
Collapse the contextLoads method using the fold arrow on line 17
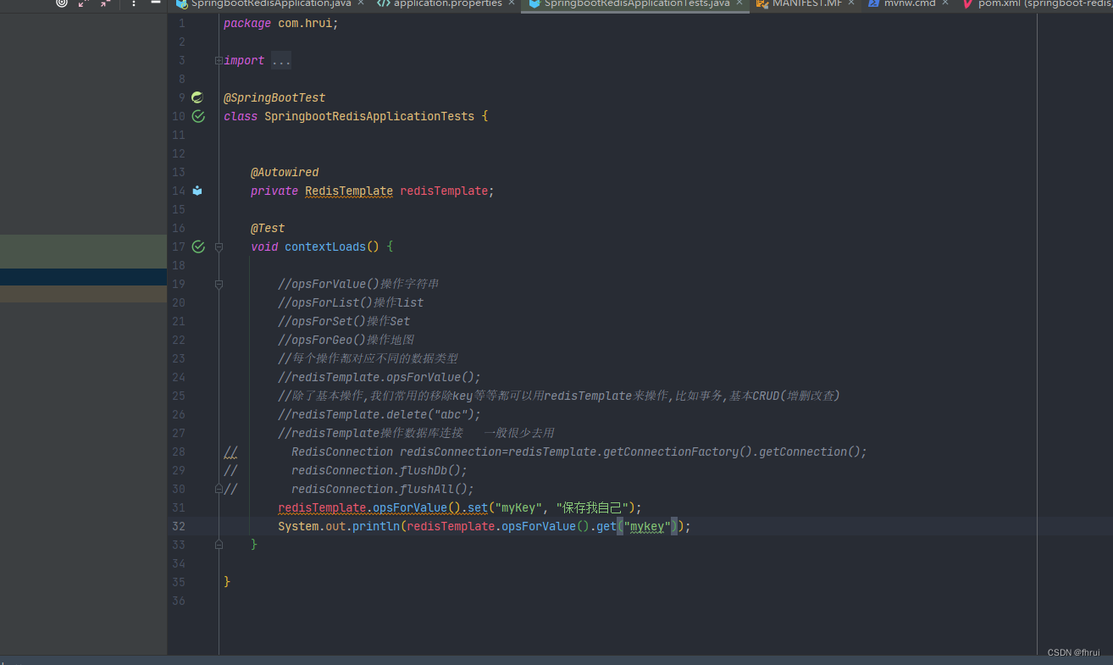tap(219, 247)
